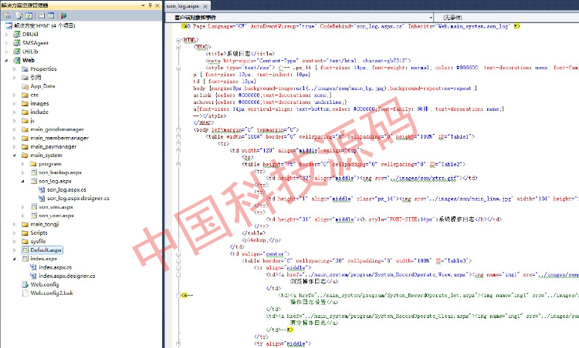579x348 pixels.
Task: Expand the program subfolder
Action: [22, 164]
